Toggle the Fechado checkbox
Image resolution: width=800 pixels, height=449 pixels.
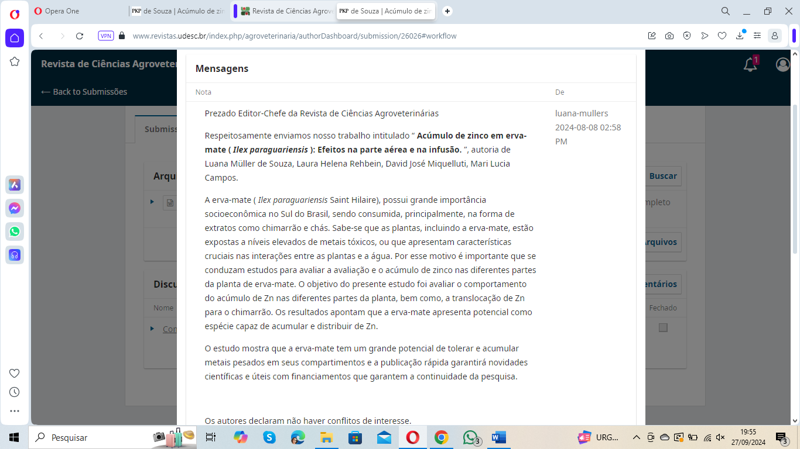[x=663, y=327]
